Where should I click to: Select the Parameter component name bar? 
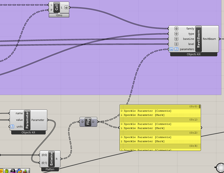click(x=27, y=120)
